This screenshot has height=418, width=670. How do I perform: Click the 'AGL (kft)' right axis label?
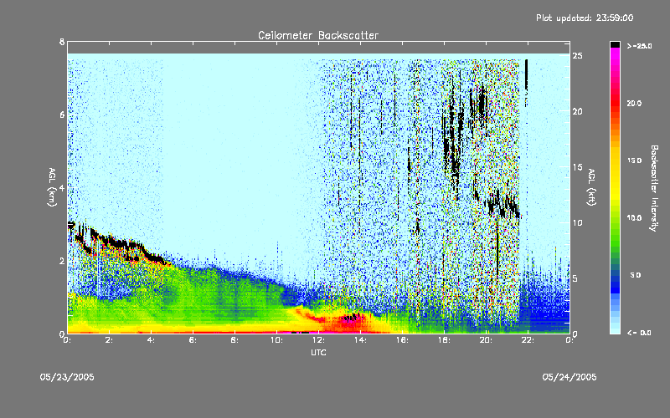pyautogui.click(x=592, y=187)
